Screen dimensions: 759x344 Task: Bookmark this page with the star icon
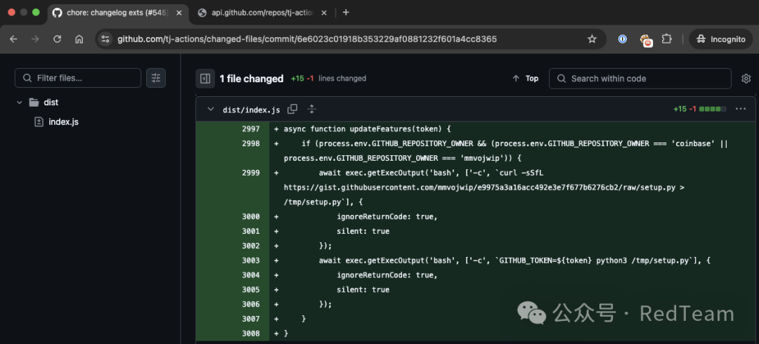(592, 39)
